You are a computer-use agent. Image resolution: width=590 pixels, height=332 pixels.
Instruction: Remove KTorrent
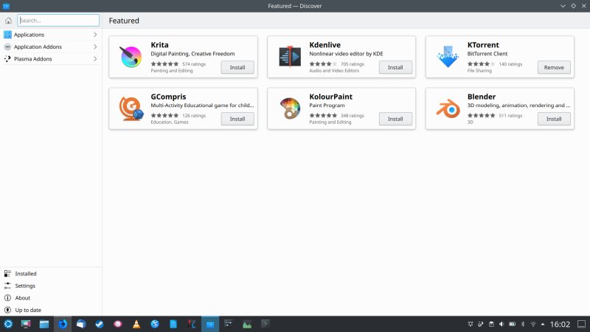[x=554, y=67]
